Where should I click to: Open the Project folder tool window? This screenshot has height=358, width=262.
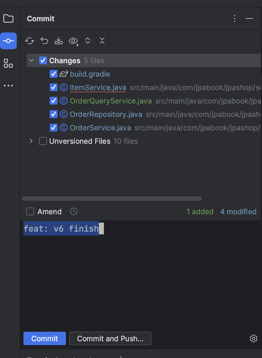tap(8, 19)
